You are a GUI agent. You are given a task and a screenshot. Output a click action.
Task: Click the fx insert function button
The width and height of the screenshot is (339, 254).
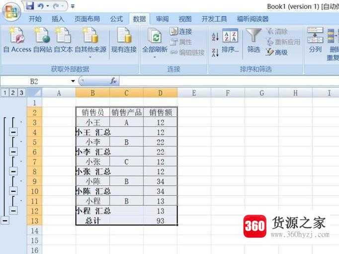pyautogui.click(x=113, y=81)
